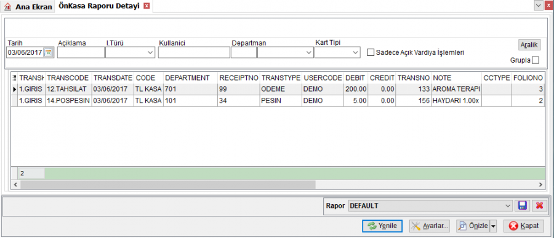Open the grid column chooser icon
The height and width of the screenshot is (238, 554).
point(15,77)
